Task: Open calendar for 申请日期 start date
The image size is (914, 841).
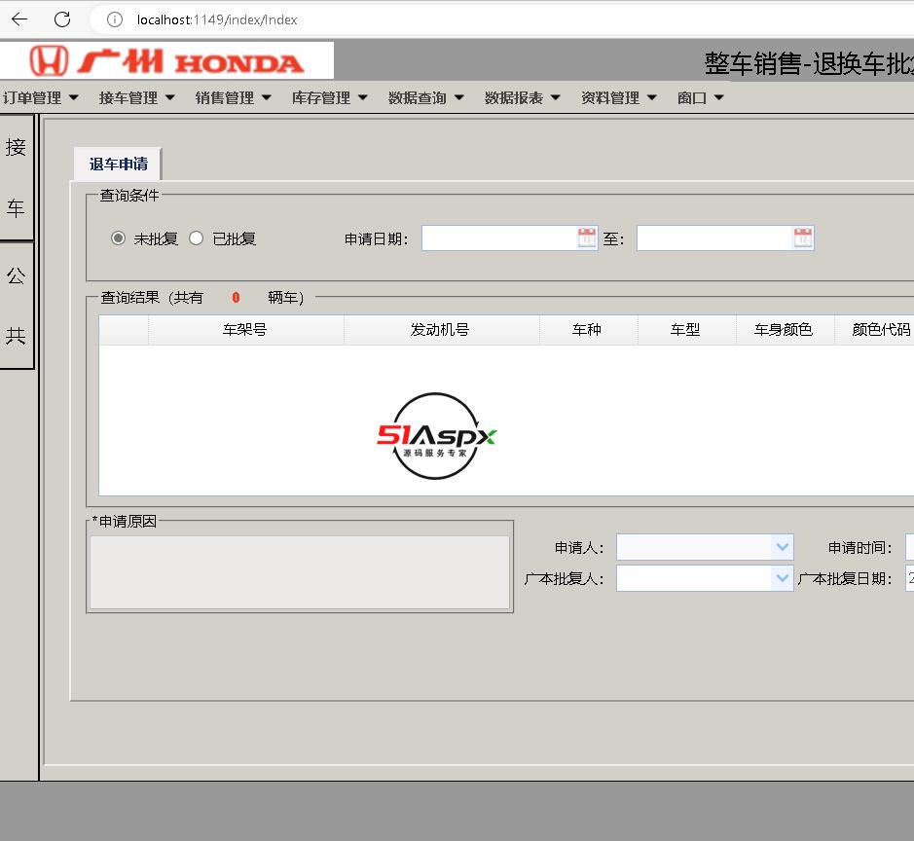Action: coord(587,238)
